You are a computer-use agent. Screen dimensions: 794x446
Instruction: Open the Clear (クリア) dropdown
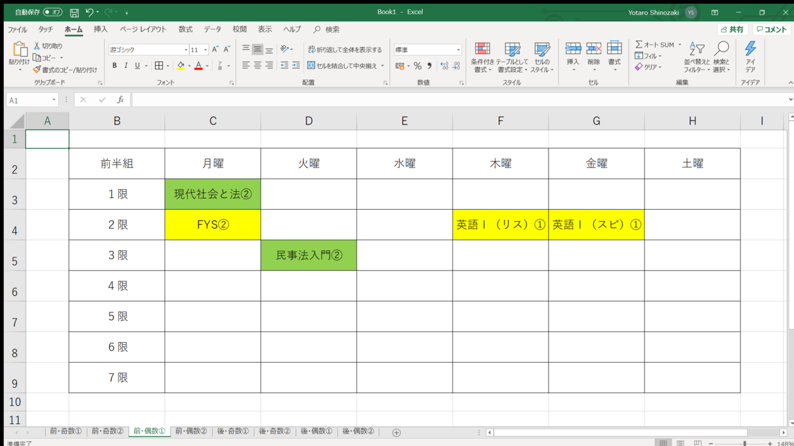648,67
